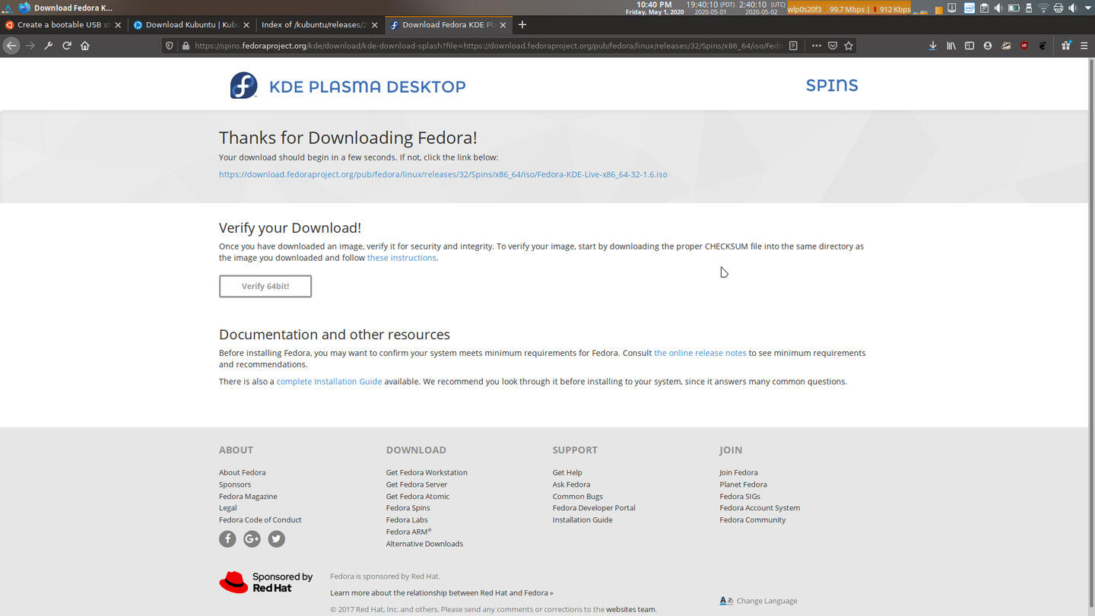Open Fedora Magazine footer link
The height and width of the screenshot is (616, 1095).
(x=248, y=496)
